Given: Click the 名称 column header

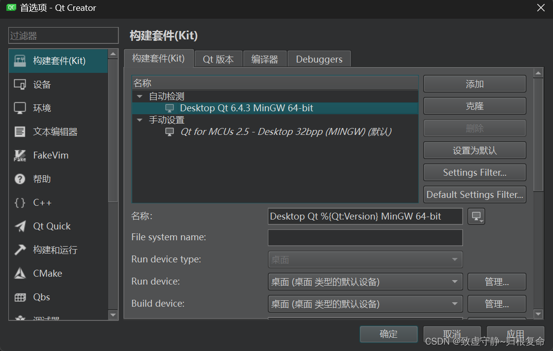Looking at the screenshot, I should click(275, 83).
